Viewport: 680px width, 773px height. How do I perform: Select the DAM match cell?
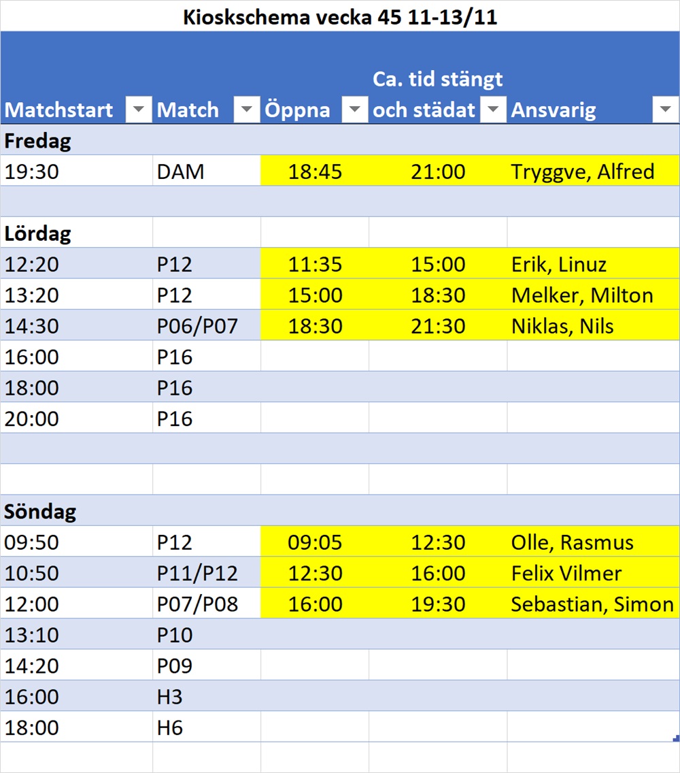tap(181, 171)
